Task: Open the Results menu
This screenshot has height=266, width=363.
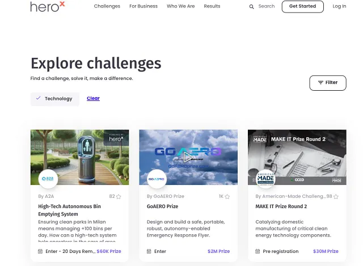Action: [x=212, y=6]
